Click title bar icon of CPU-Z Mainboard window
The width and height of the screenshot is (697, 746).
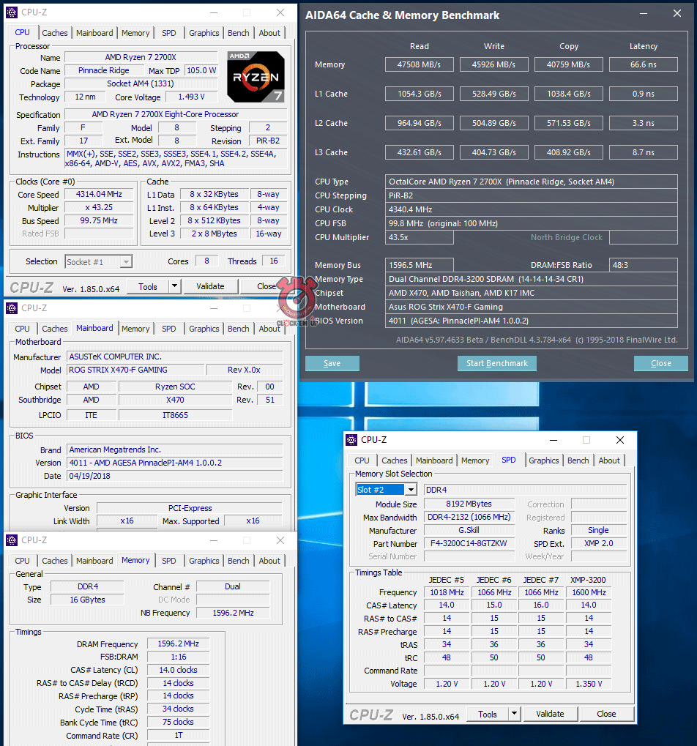[12, 308]
